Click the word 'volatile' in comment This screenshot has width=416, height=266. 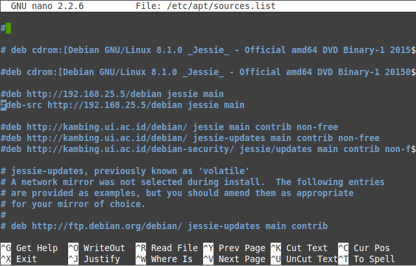coord(224,171)
